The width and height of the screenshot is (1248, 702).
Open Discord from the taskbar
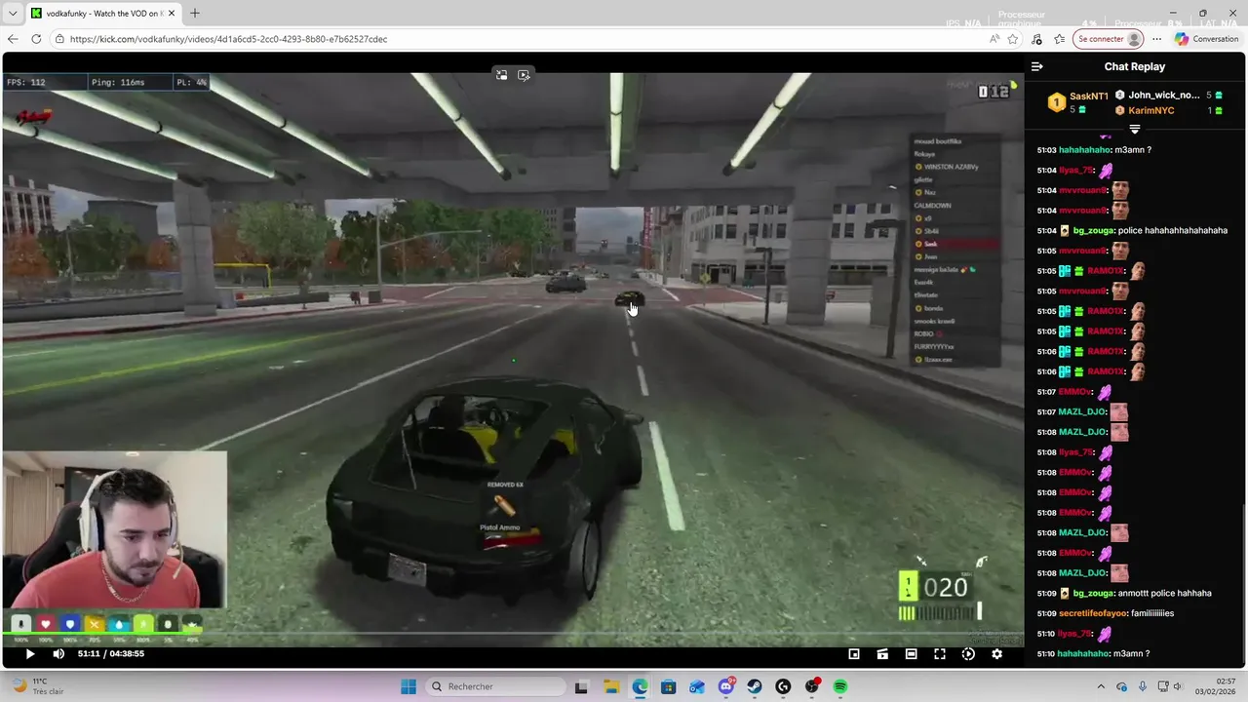tap(725, 686)
